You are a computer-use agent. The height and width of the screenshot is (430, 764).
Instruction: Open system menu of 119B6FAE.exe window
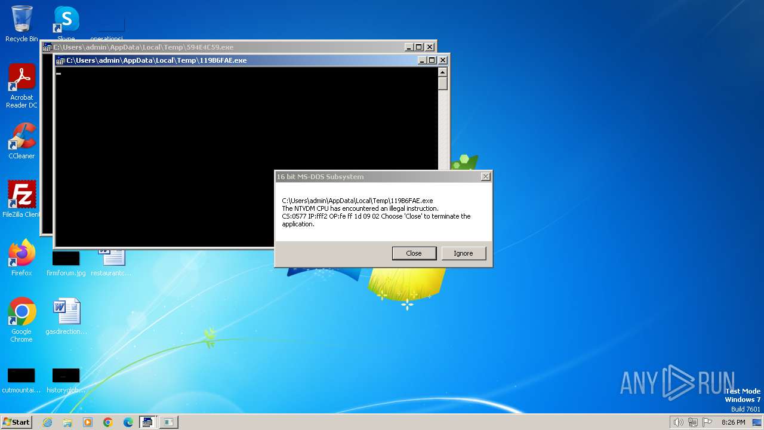(60, 60)
